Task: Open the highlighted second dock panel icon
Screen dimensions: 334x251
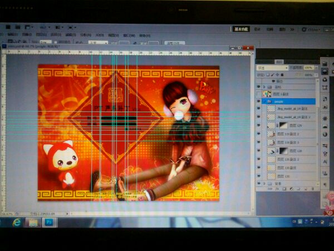Action: (325, 71)
